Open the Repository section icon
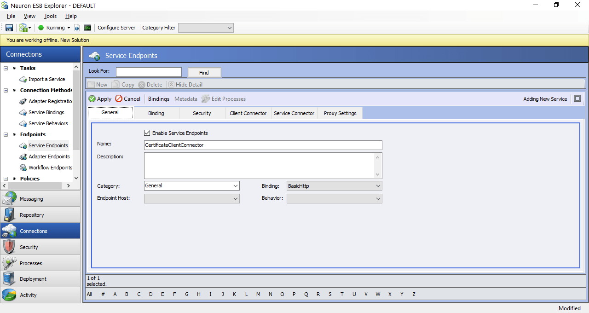This screenshot has width=589, height=313. click(9, 215)
